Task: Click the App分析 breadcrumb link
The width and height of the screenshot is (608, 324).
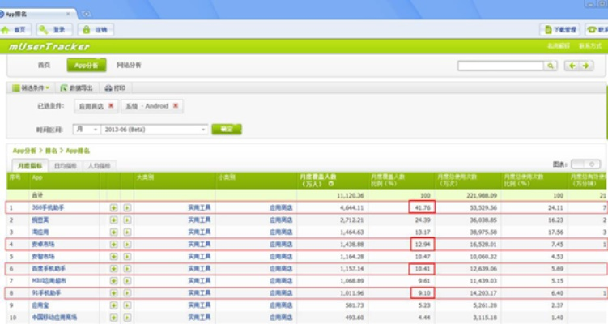Action: tap(24, 151)
